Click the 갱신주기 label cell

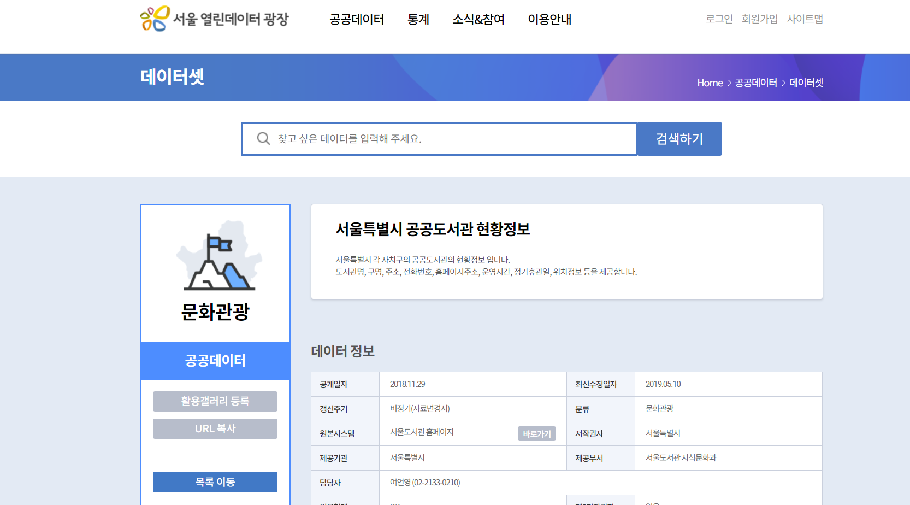(345, 409)
